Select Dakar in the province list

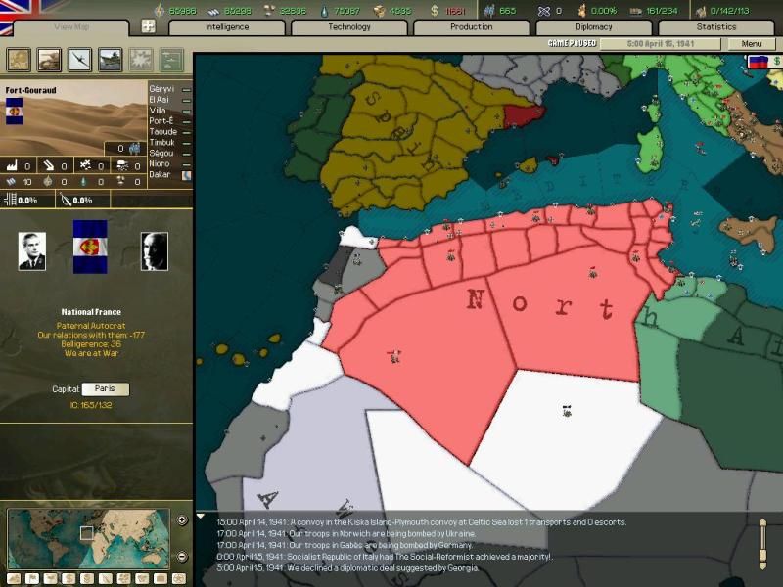tap(160, 175)
